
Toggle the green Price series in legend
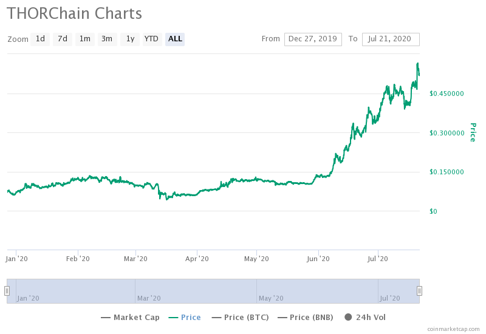click(185, 317)
